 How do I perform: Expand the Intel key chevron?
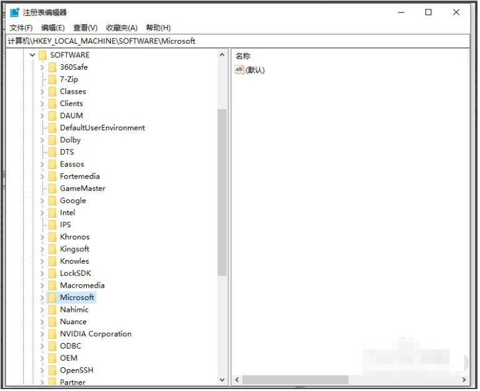point(42,213)
